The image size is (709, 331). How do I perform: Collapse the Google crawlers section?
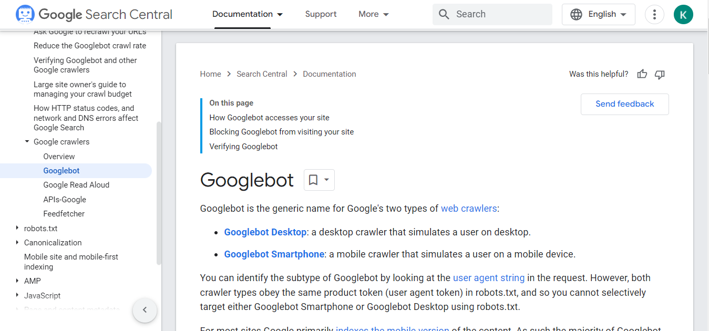pos(27,141)
